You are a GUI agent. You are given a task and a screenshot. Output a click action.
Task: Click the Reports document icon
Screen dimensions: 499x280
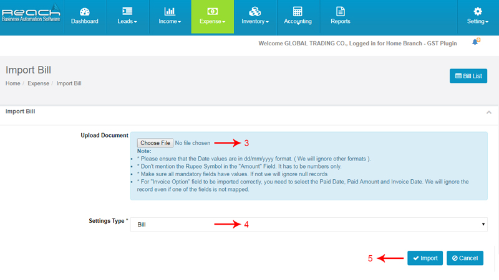coord(340,11)
